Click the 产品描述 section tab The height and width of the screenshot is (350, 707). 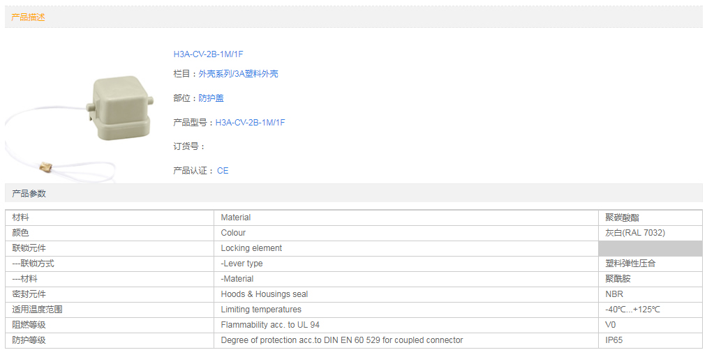tap(29, 17)
